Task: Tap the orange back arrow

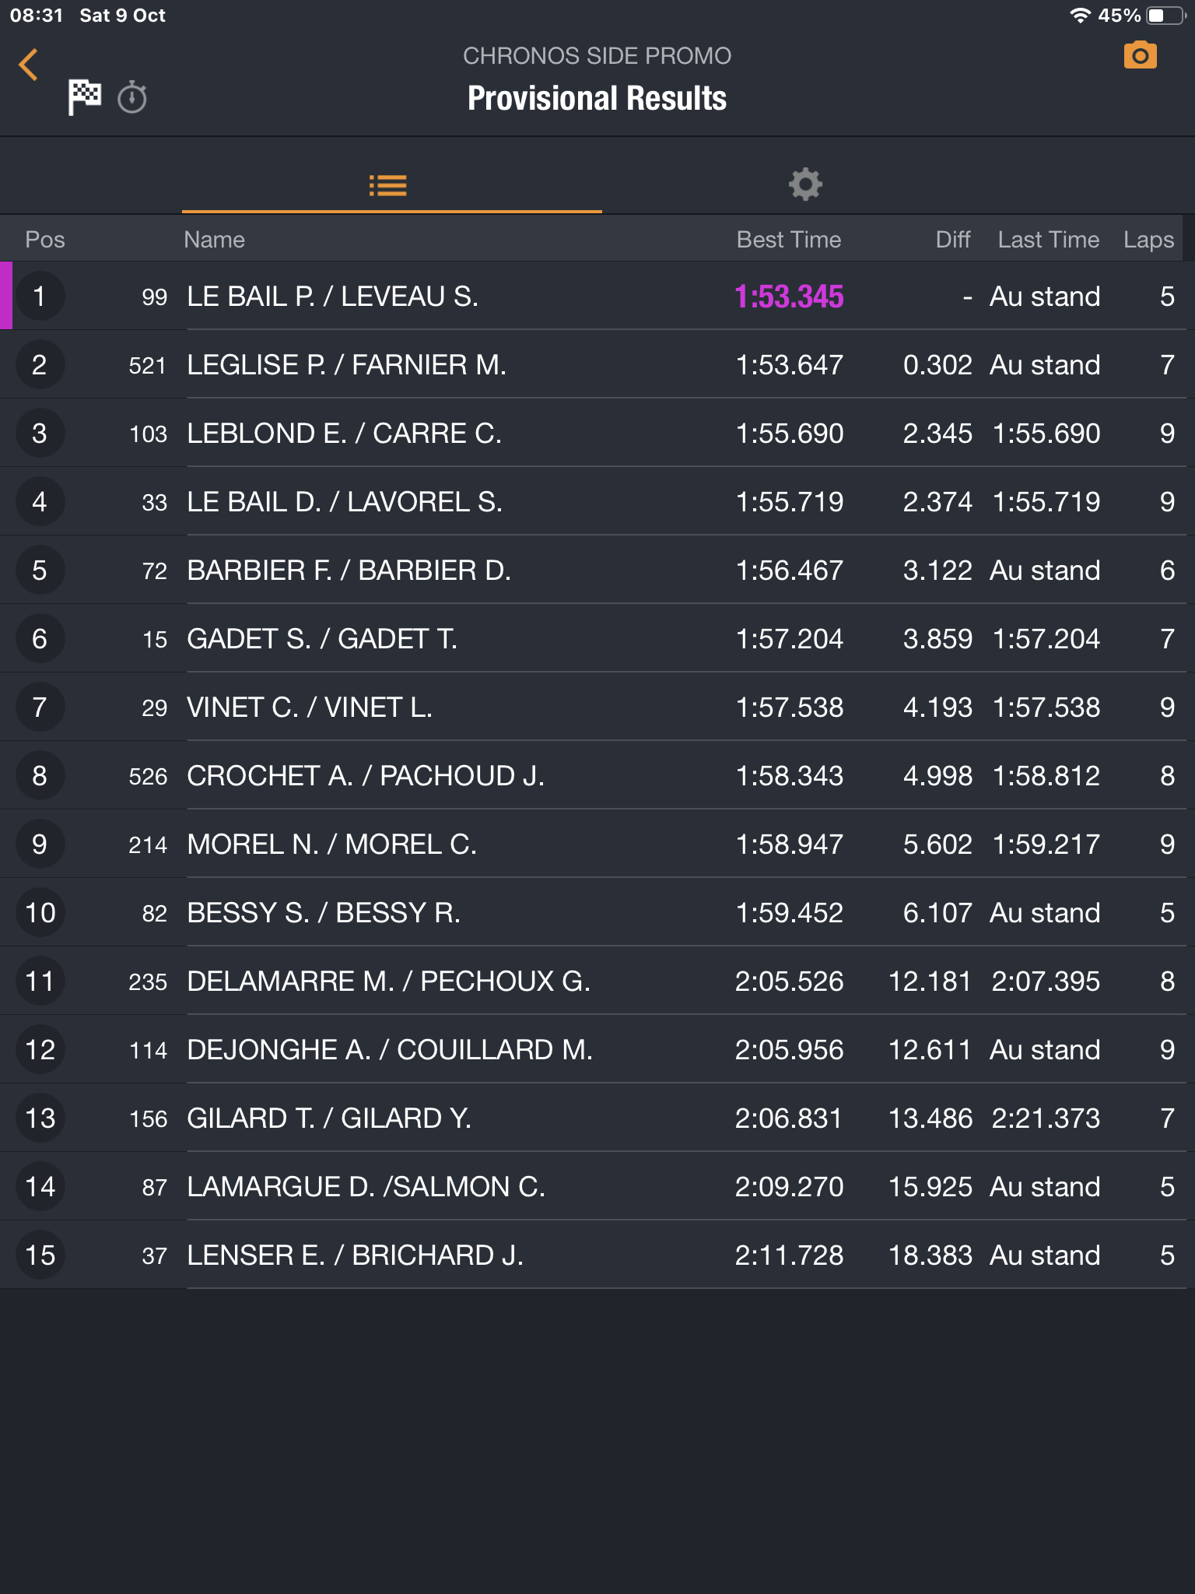Action: click(x=29, y=65)
